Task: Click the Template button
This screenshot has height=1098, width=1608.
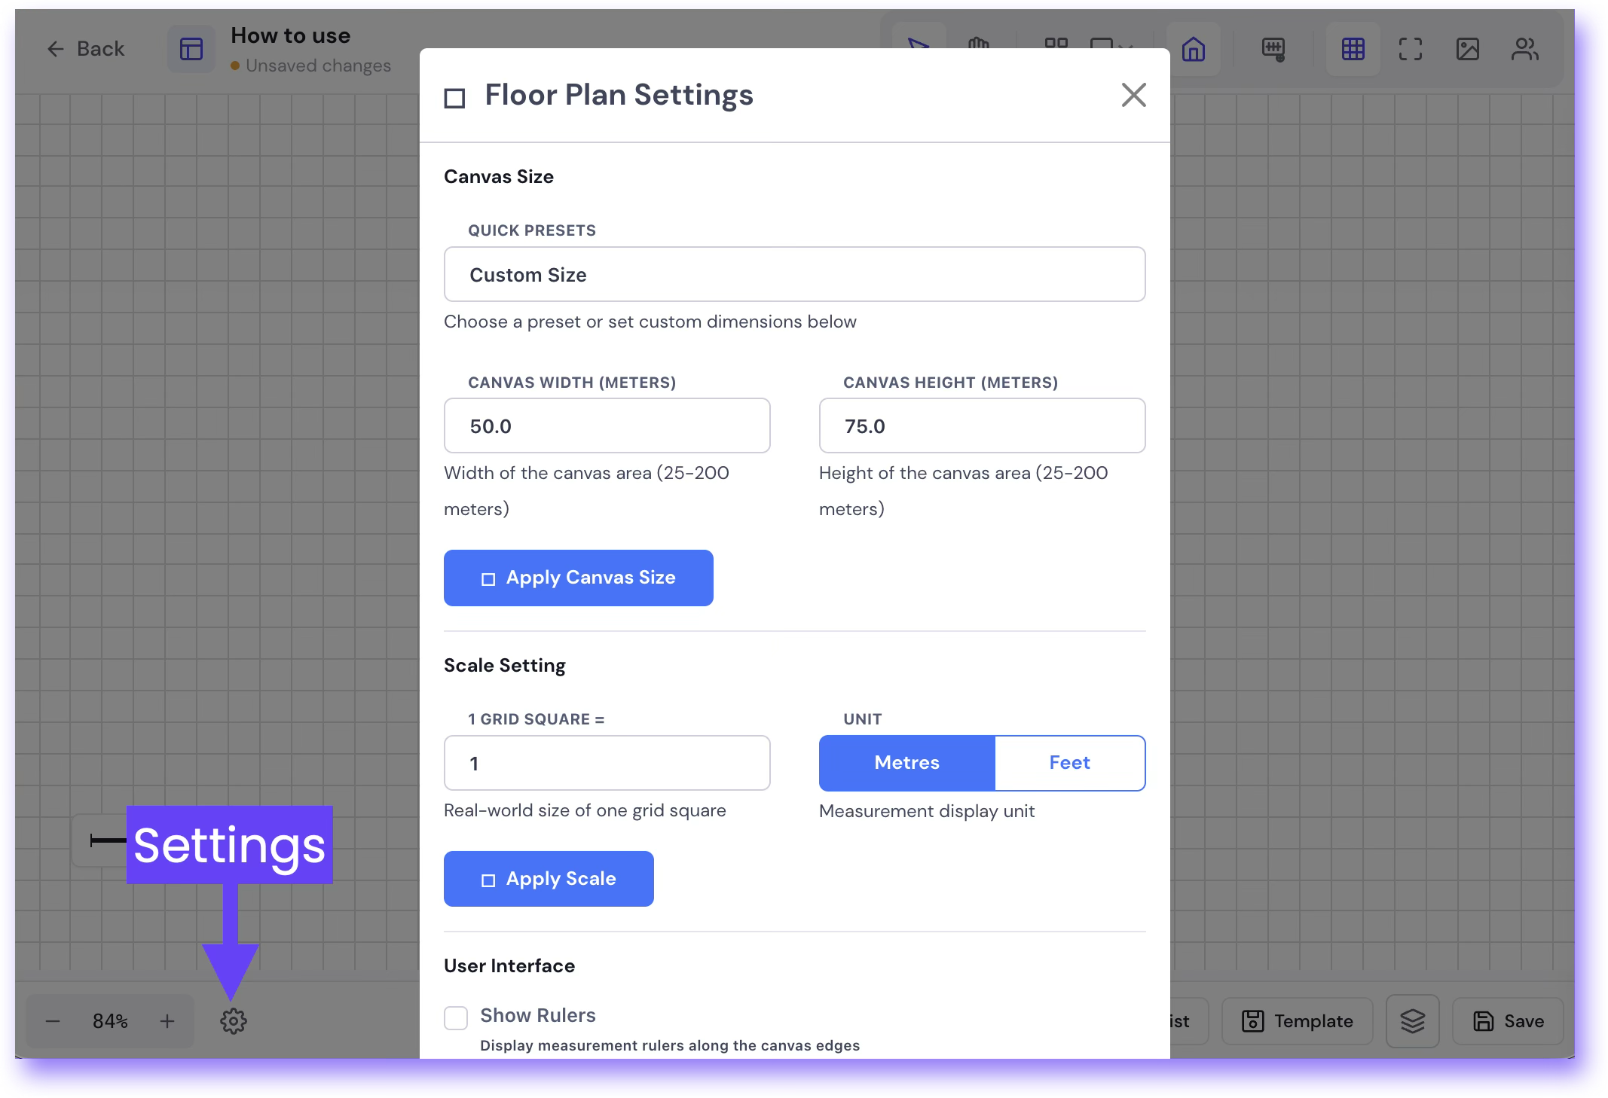Action: point(1297,1021)
